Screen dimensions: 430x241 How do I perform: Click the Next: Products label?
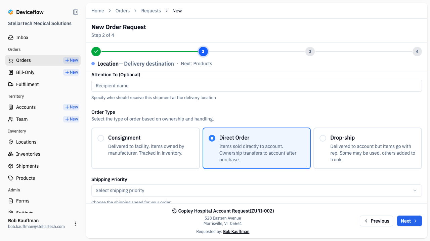197,64
